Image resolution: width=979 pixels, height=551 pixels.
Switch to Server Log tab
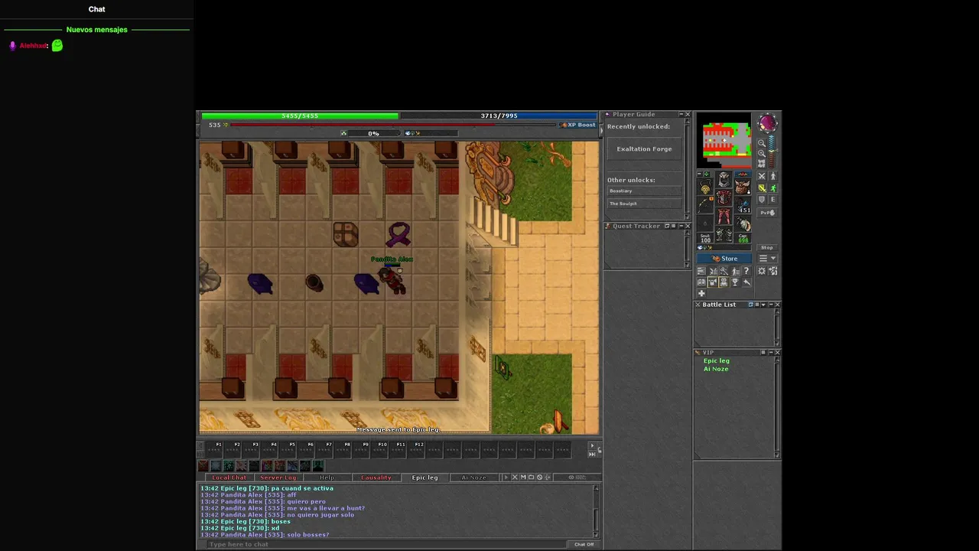coord(278,478)
